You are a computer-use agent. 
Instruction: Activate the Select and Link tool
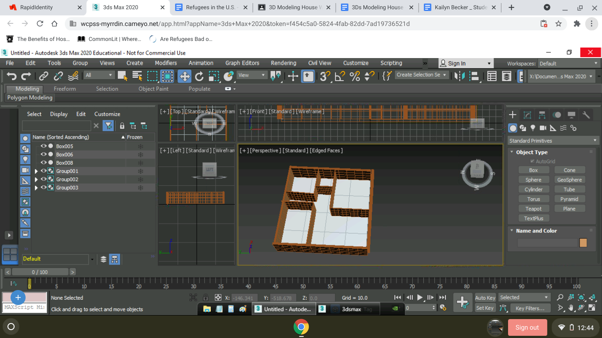pos(43,75)
